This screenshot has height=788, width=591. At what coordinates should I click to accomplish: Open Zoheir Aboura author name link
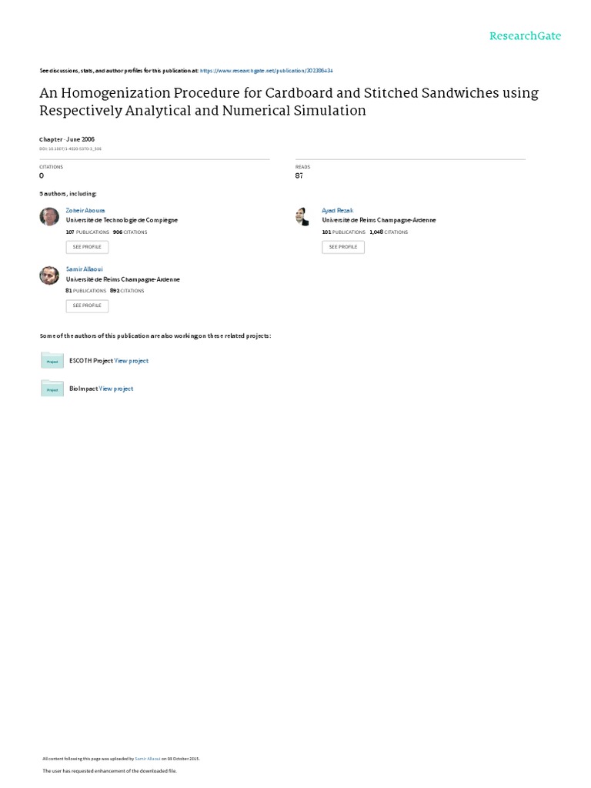pos(85,210)
